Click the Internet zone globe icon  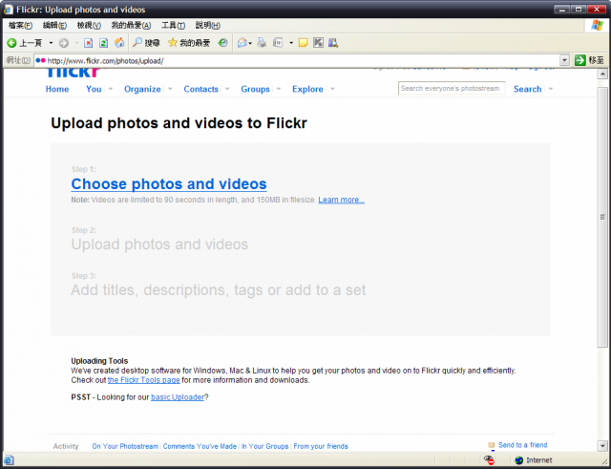coord(519,460)
